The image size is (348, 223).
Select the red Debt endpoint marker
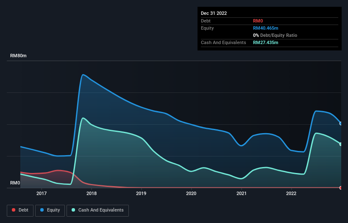pyautogui.click(x=341, y=188)
